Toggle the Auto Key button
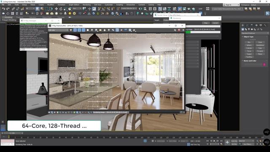The width and height of the screenshot is (270, 152). (x=234, y=141)
